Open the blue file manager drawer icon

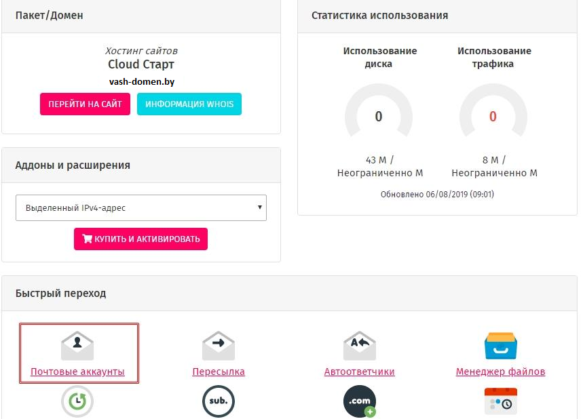(x=500, y=346)
